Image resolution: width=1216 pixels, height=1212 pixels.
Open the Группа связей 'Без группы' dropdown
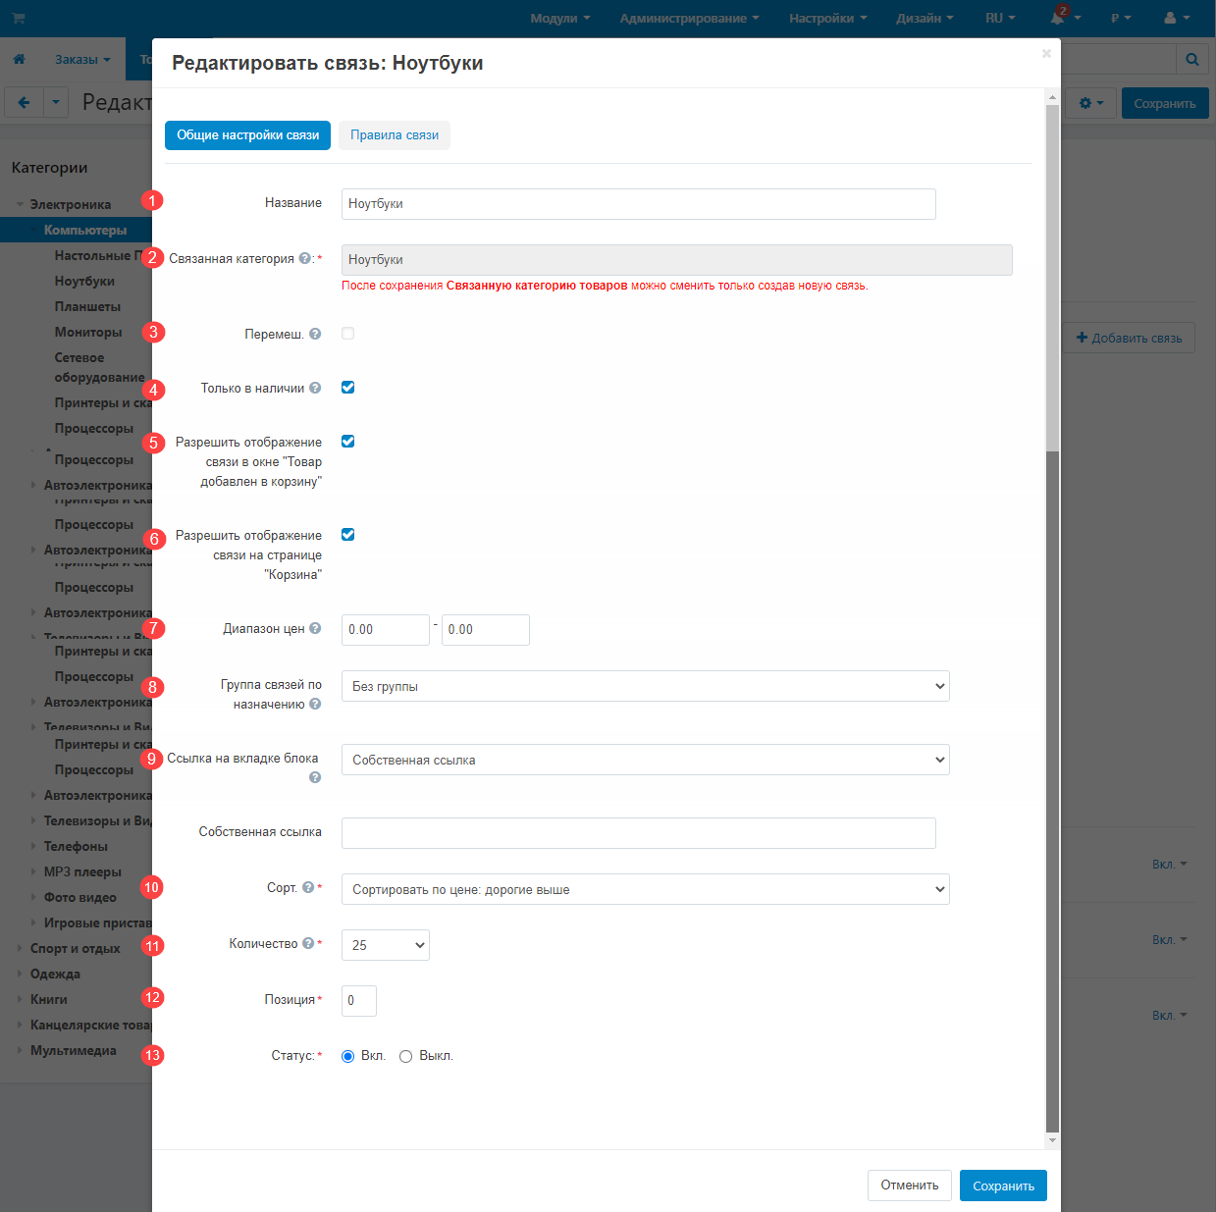coord(645,686)
